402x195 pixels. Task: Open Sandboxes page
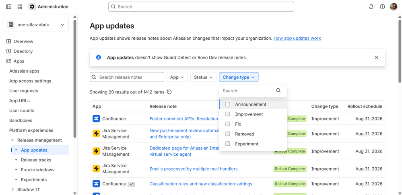point(21,120)
